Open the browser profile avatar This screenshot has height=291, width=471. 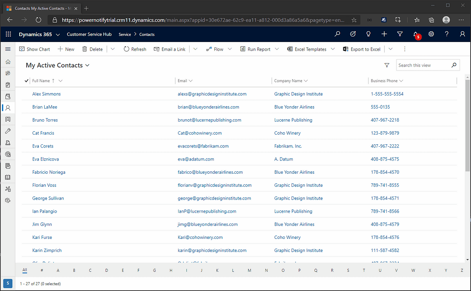click(446, 20)
